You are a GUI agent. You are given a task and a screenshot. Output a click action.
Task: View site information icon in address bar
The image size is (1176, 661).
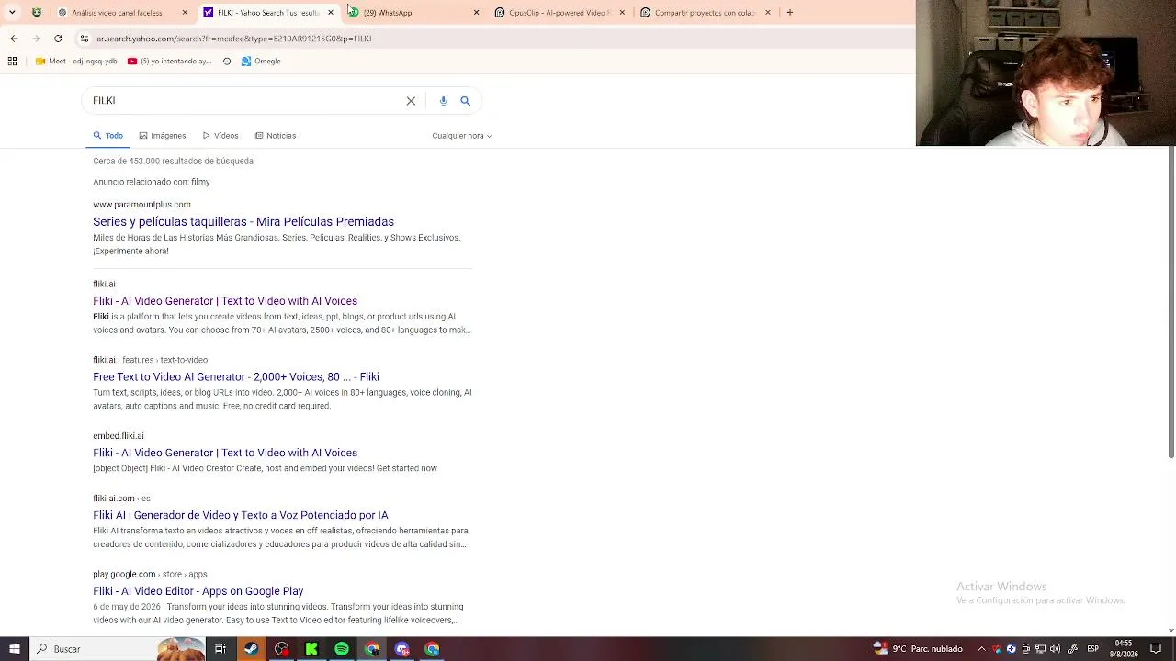point(85,39)
